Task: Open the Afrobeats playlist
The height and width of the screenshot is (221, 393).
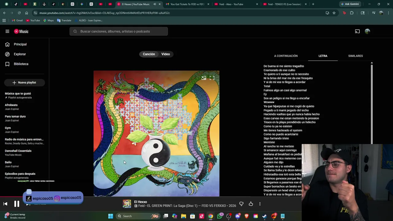Action: pyautogui.click(x=24, y=107)
